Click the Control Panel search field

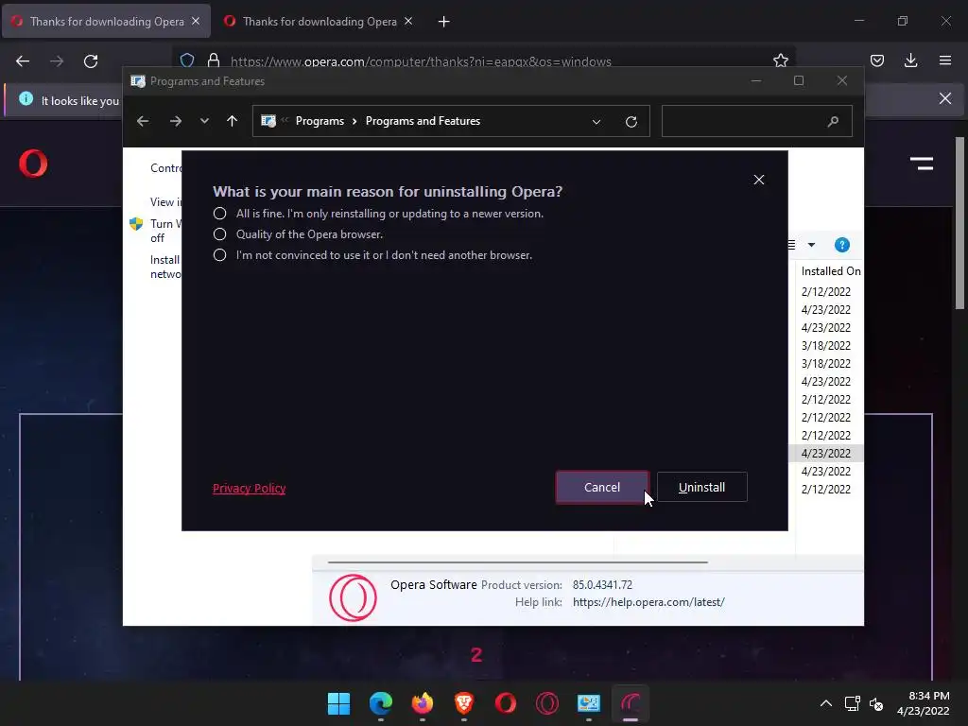pyautogui.click(x=757, y=121)
